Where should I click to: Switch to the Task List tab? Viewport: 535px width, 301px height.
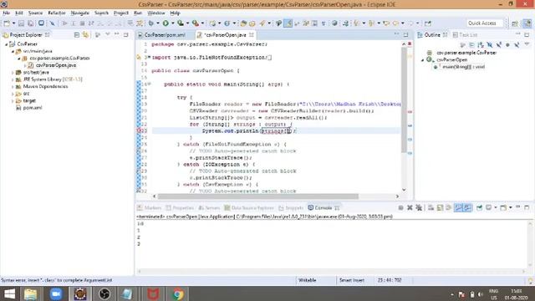(x=465, y=35)
